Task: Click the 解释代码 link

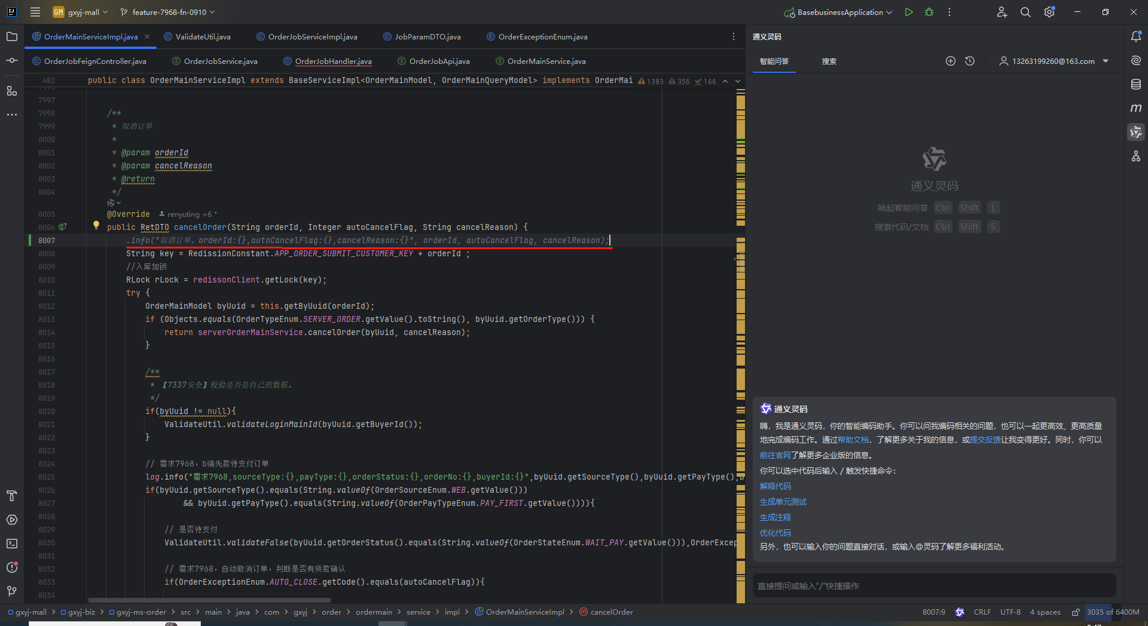Action: click(x=775, y=486)
